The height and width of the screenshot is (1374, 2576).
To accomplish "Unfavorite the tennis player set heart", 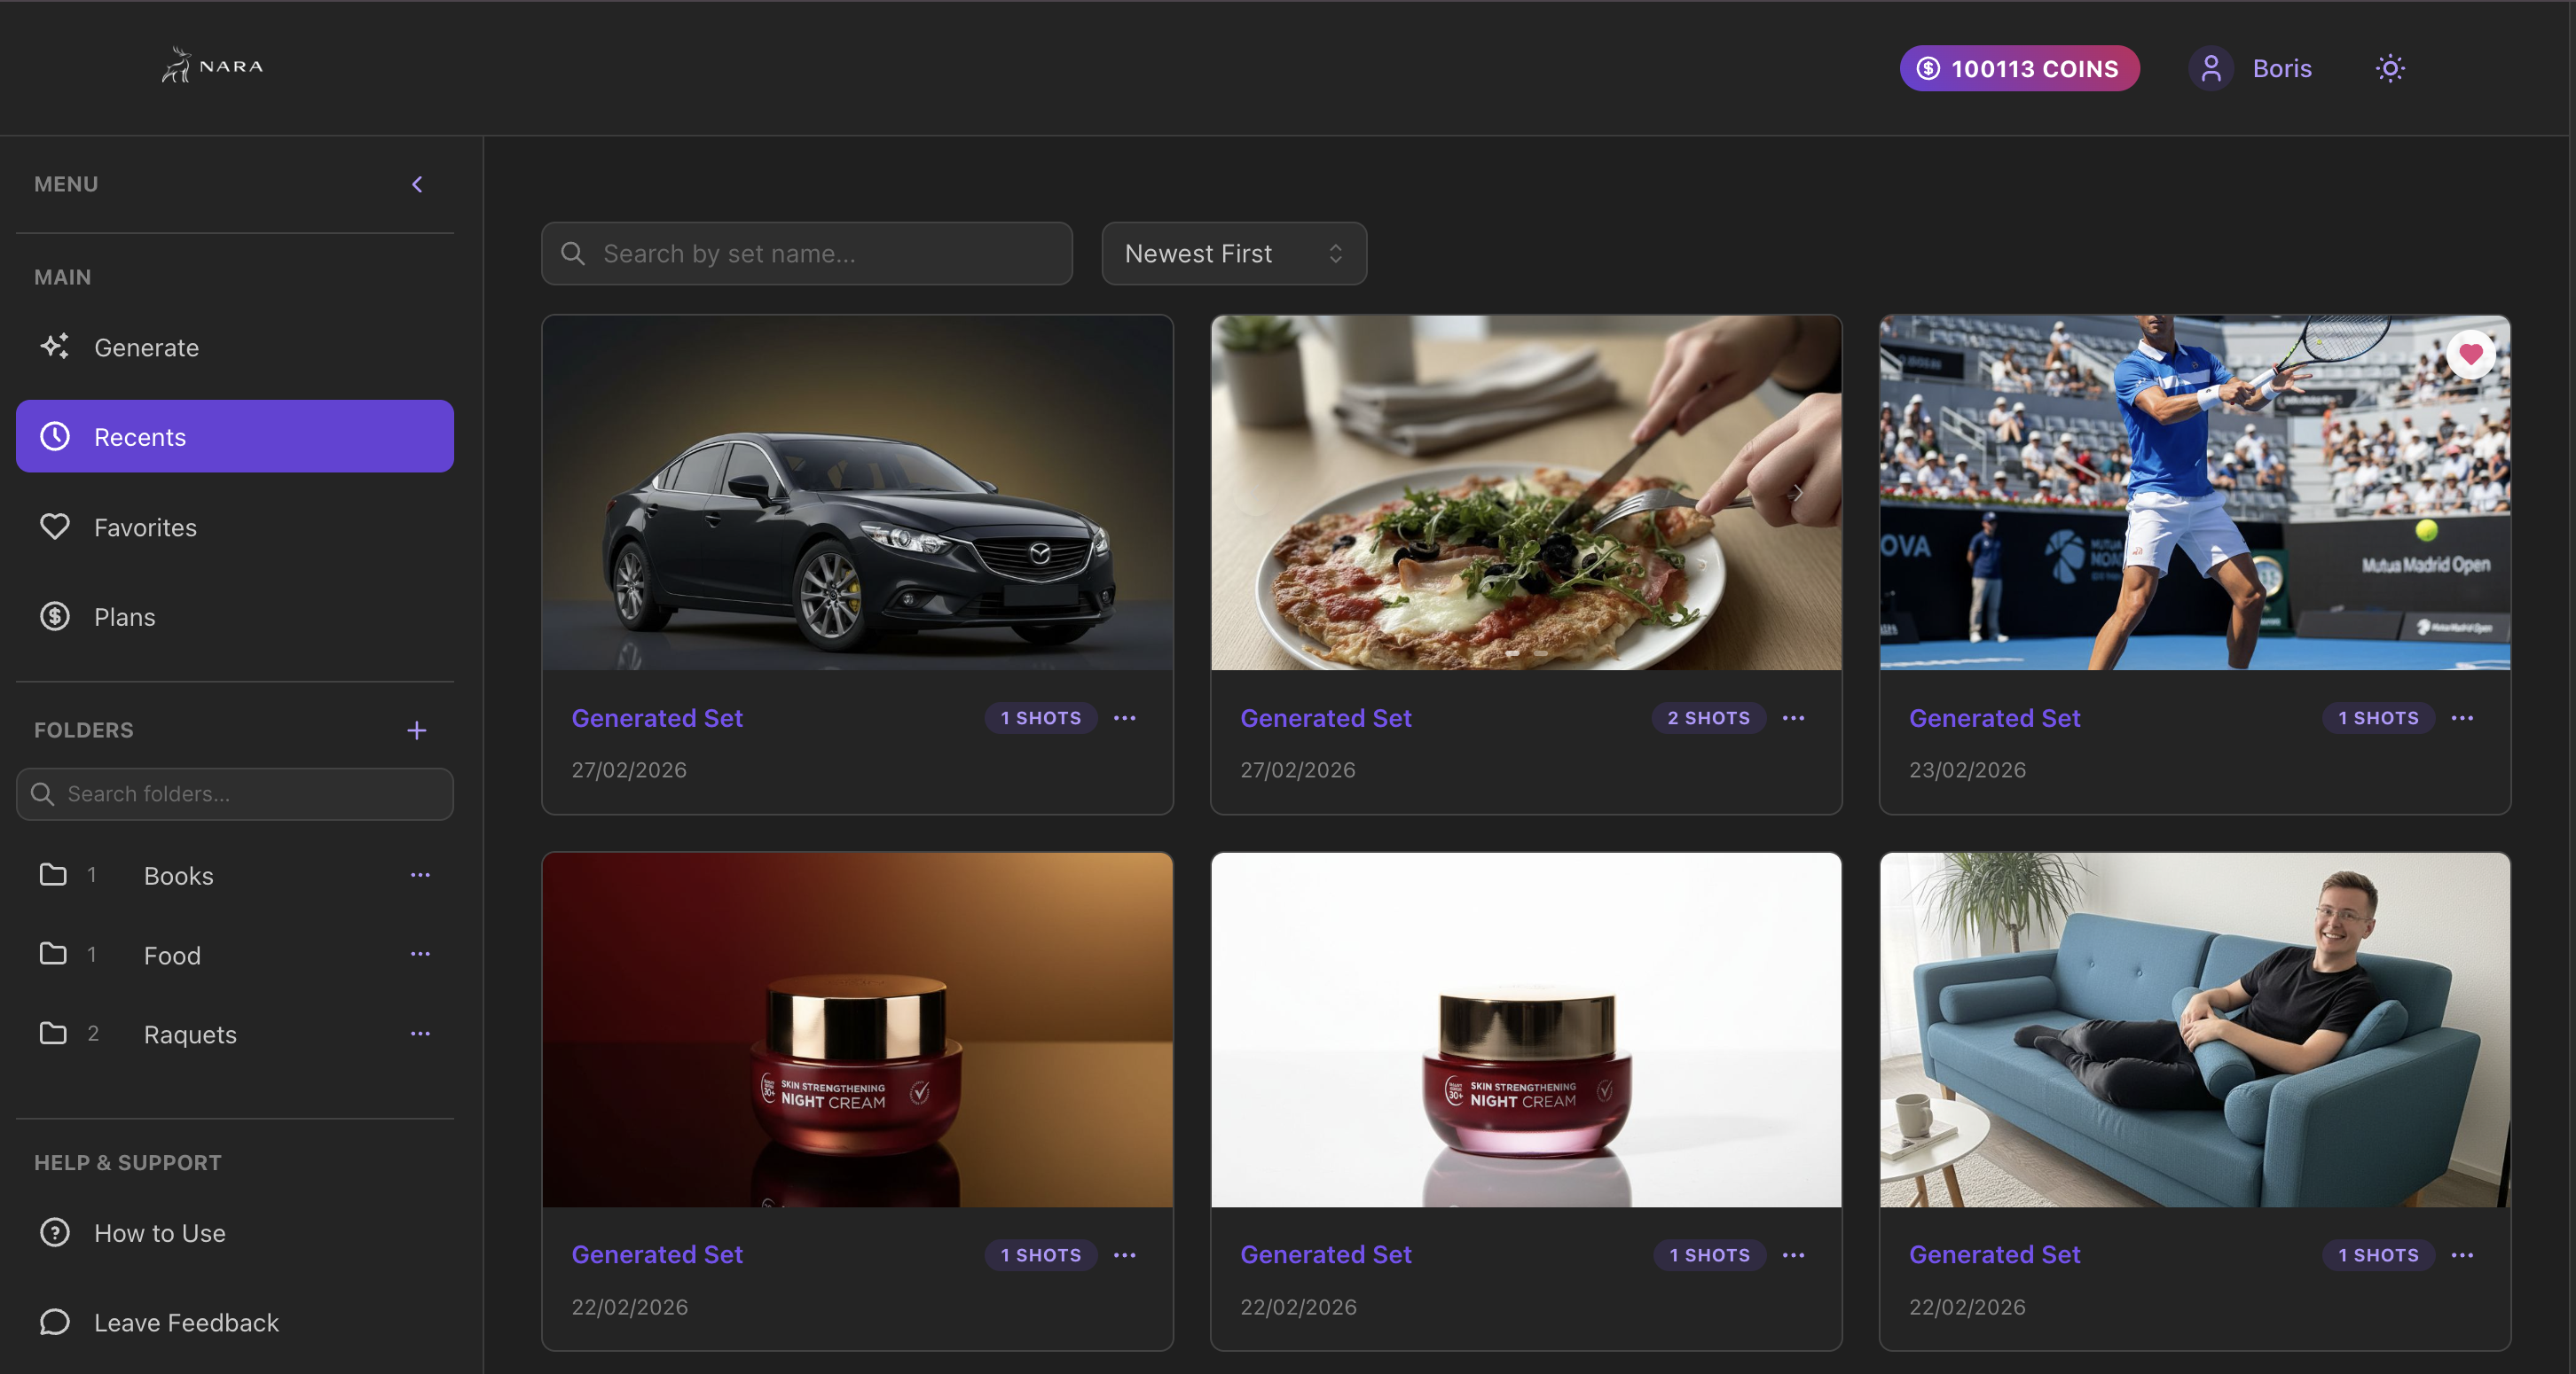I will [x=2470, y=354].
